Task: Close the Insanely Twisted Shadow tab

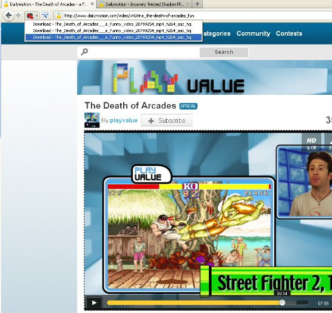Action: [x=187, y=4]
